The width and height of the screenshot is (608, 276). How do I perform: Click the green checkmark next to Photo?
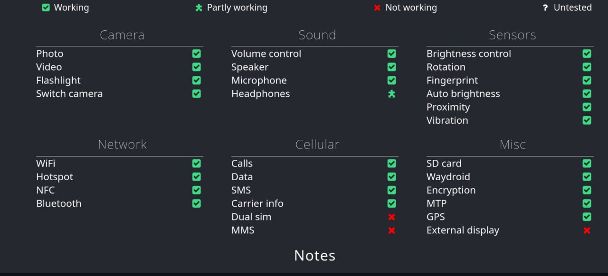pyautogui.click(x=196, y=54)
